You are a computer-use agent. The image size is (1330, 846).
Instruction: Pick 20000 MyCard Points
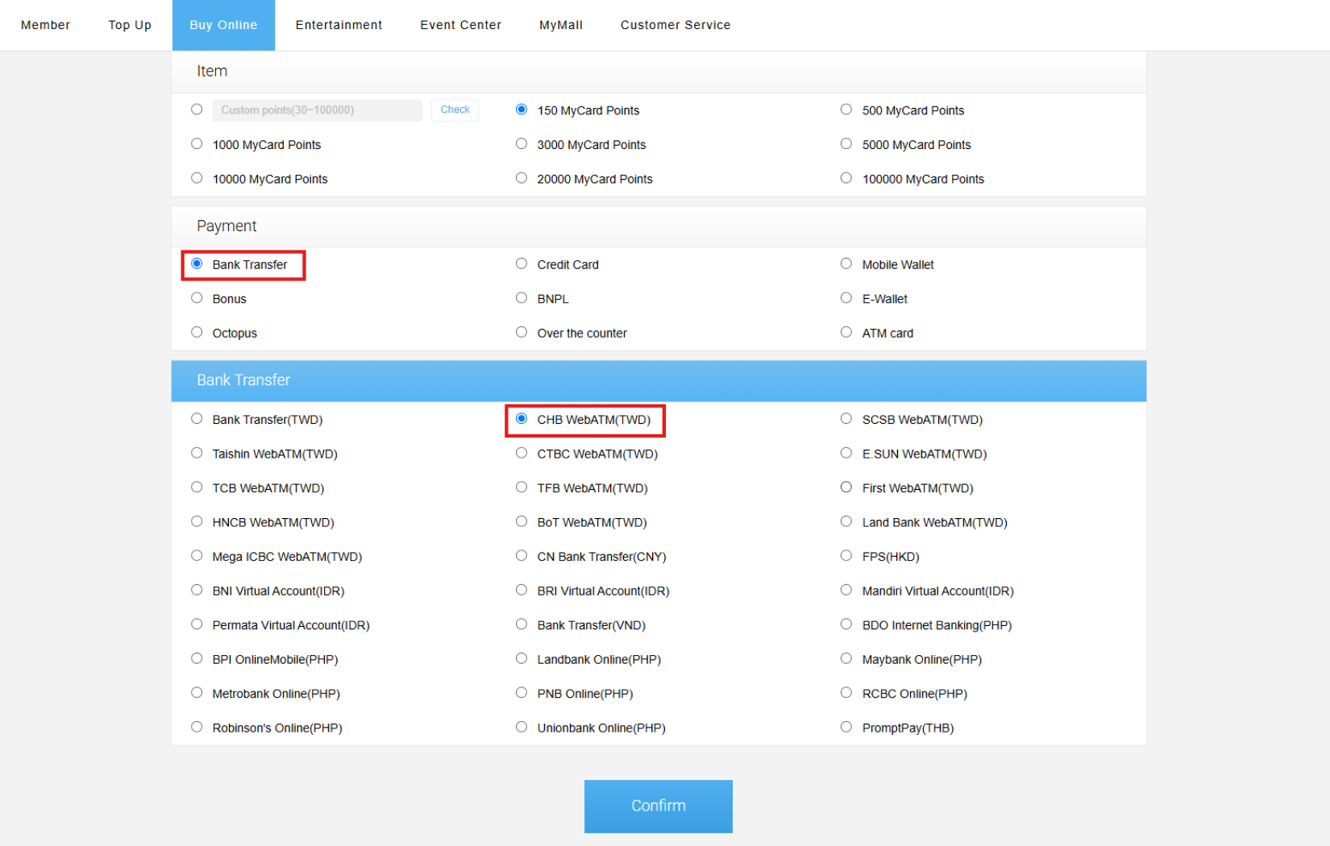522,178
